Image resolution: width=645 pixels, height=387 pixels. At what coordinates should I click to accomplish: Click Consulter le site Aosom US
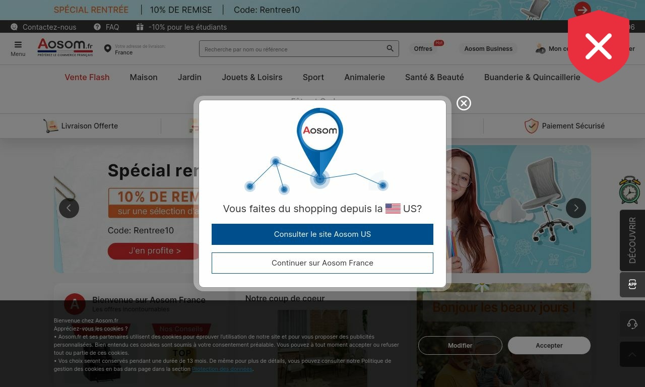pos(322,234)
